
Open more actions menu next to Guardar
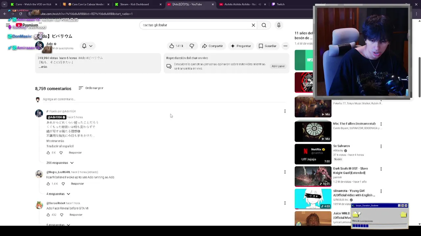(285, 46)
